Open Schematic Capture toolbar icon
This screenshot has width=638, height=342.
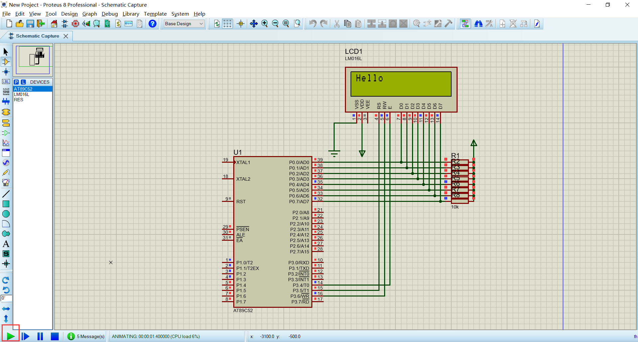65,24
